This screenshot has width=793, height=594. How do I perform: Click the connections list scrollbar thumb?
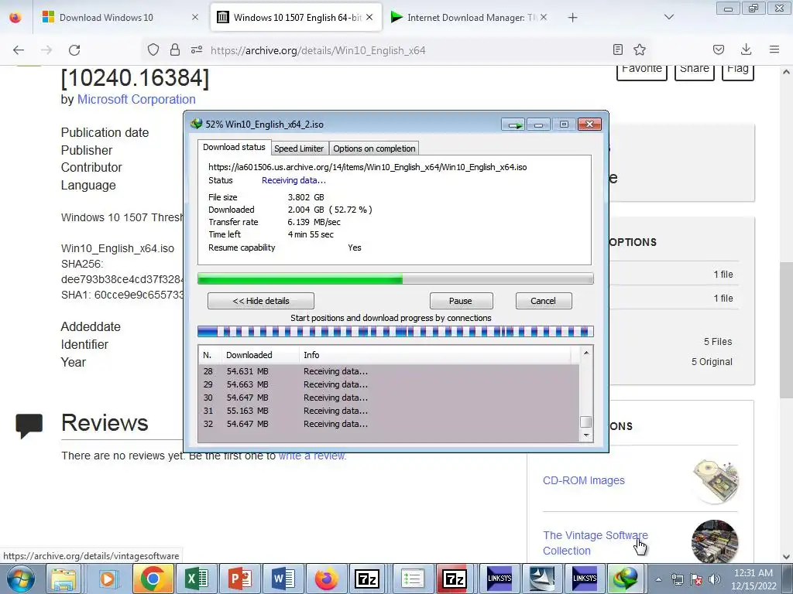(x=585, y=422)
